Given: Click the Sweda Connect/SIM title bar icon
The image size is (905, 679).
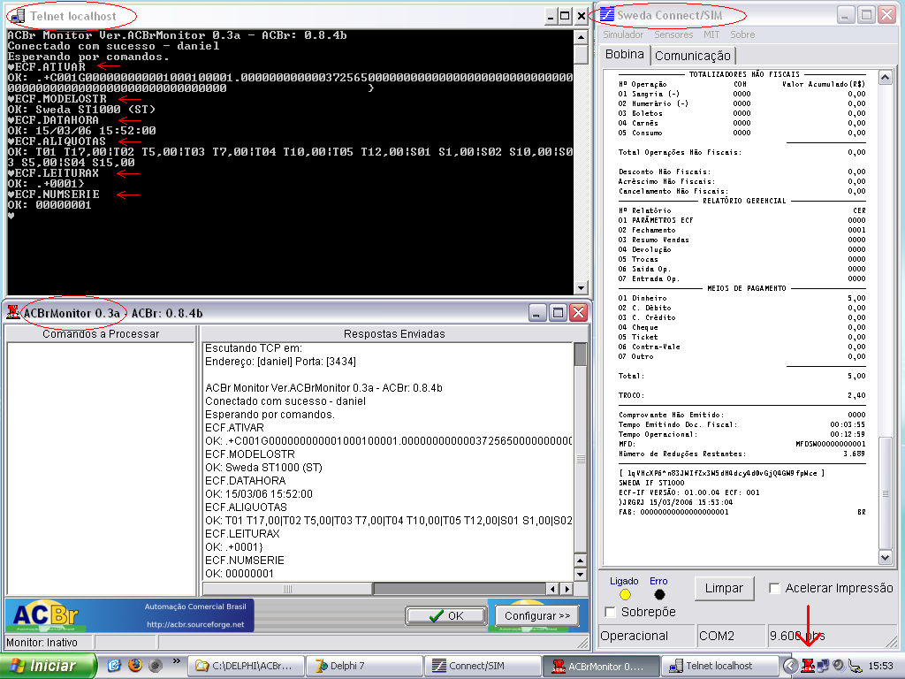Looking at the screenshot, I should click(x=607, y=15).
